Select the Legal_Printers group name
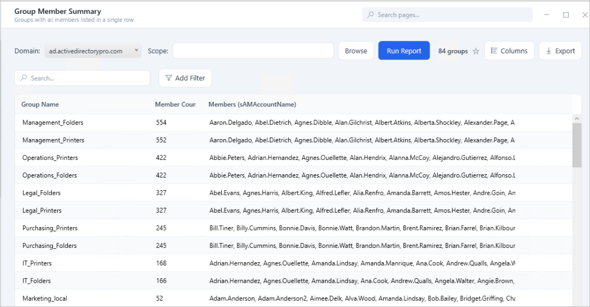This screenshot has width=590, height=307. [x=42, y=210]
